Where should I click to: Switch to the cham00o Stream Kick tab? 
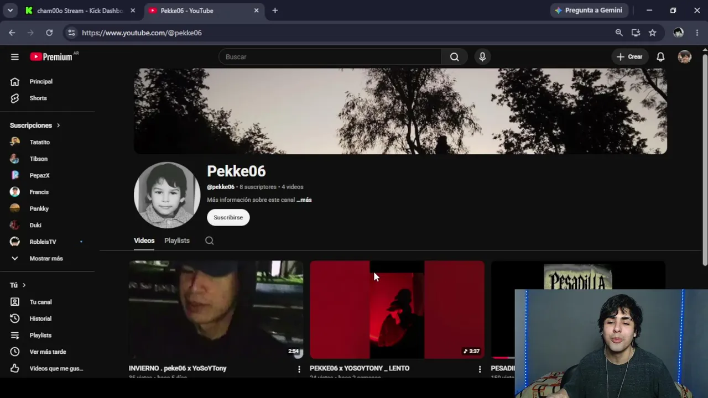(x=80, y=11)
